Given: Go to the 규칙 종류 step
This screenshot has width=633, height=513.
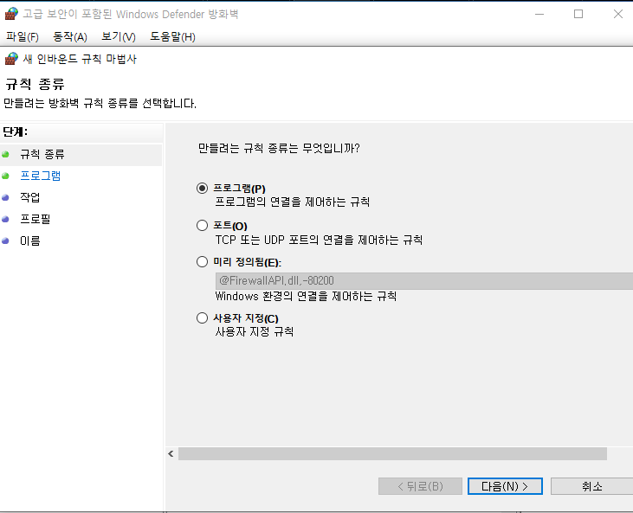Looking at the screenshot, I should [42, 155].
